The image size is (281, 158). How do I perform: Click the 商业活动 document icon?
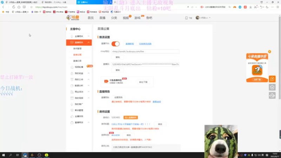point(72,92)
